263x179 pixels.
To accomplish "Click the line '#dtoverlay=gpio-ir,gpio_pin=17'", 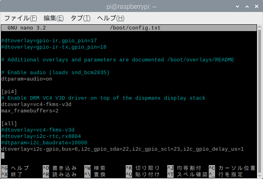I will [49, 41].
